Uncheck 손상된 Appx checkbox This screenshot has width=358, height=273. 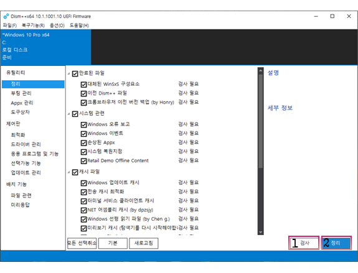[83, 143]
